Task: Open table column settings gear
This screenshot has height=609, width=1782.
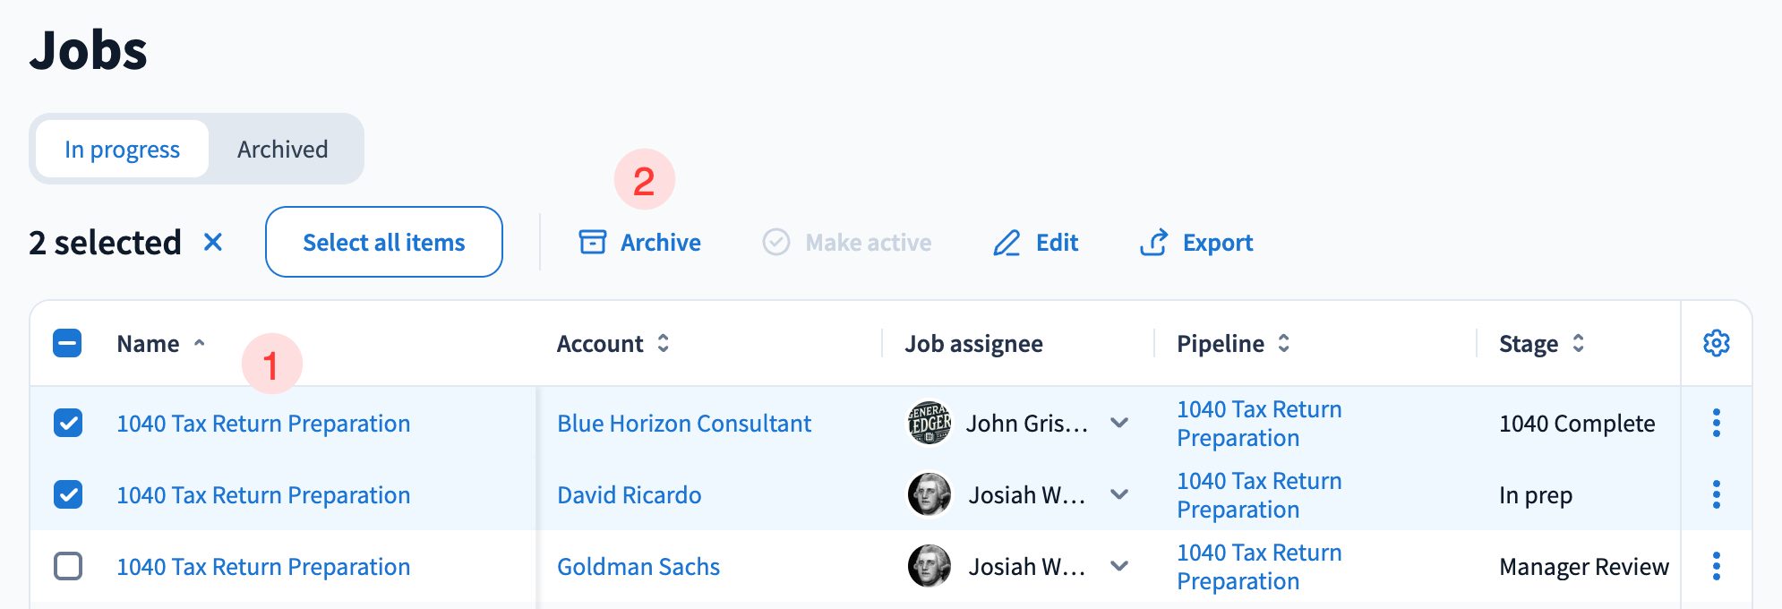Action: [x=1716, y=343]
